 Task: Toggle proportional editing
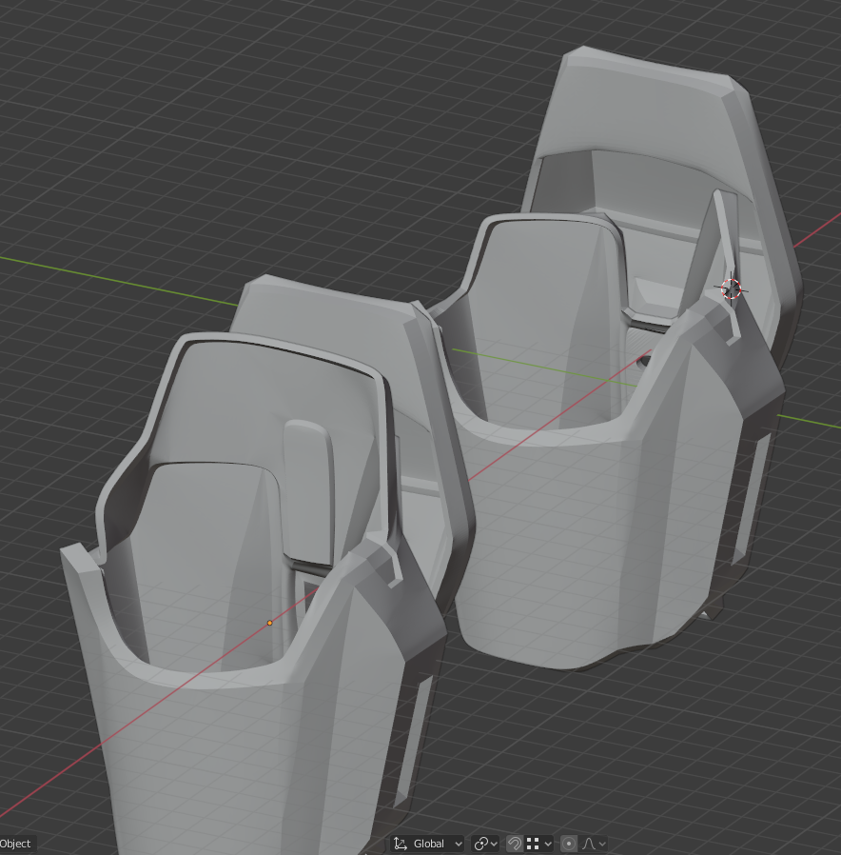(569, 844)
